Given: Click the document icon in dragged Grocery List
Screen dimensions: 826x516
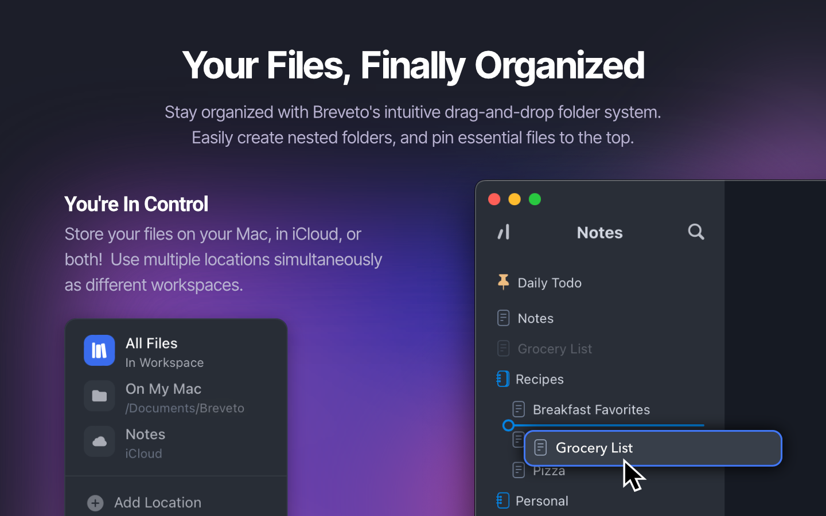Looking at the screenshot, I should coord(540,448).
